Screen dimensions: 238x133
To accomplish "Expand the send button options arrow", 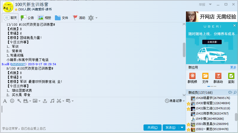I will 182,128.
